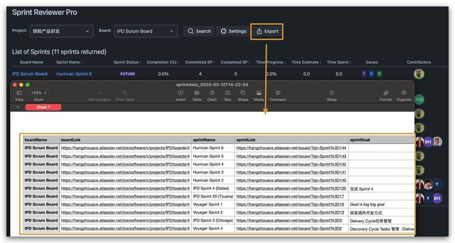Open the Format brush panel icon

pyautogui.click(x=386, y=93)
